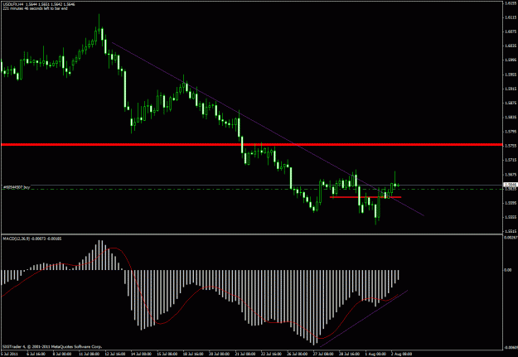This screenshot has width=518, height=357.
Task: Click the '21 Jul 08:00' time axis label
Action: click(x=245, y=354)
